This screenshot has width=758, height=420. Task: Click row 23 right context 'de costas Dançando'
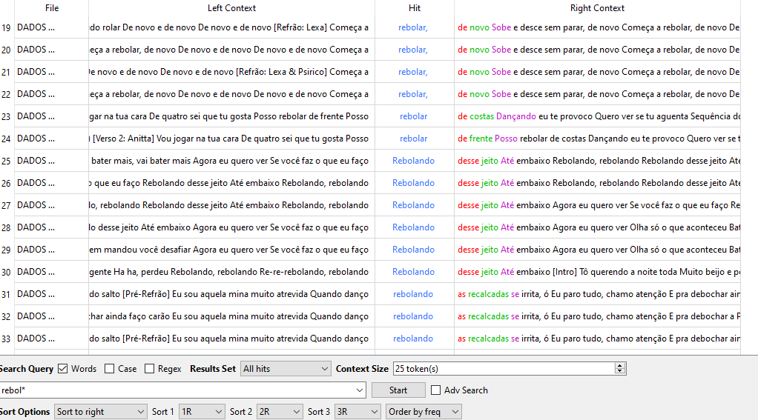[x=496, y=116]
